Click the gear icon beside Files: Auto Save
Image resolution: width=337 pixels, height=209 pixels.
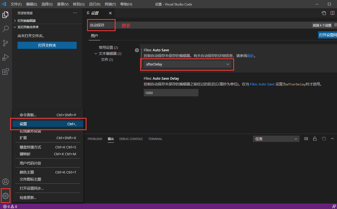coord(137,50)
